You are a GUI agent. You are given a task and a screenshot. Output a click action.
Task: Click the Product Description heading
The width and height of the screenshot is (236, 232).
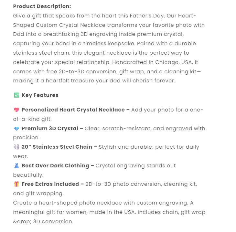tap(42, 6)
